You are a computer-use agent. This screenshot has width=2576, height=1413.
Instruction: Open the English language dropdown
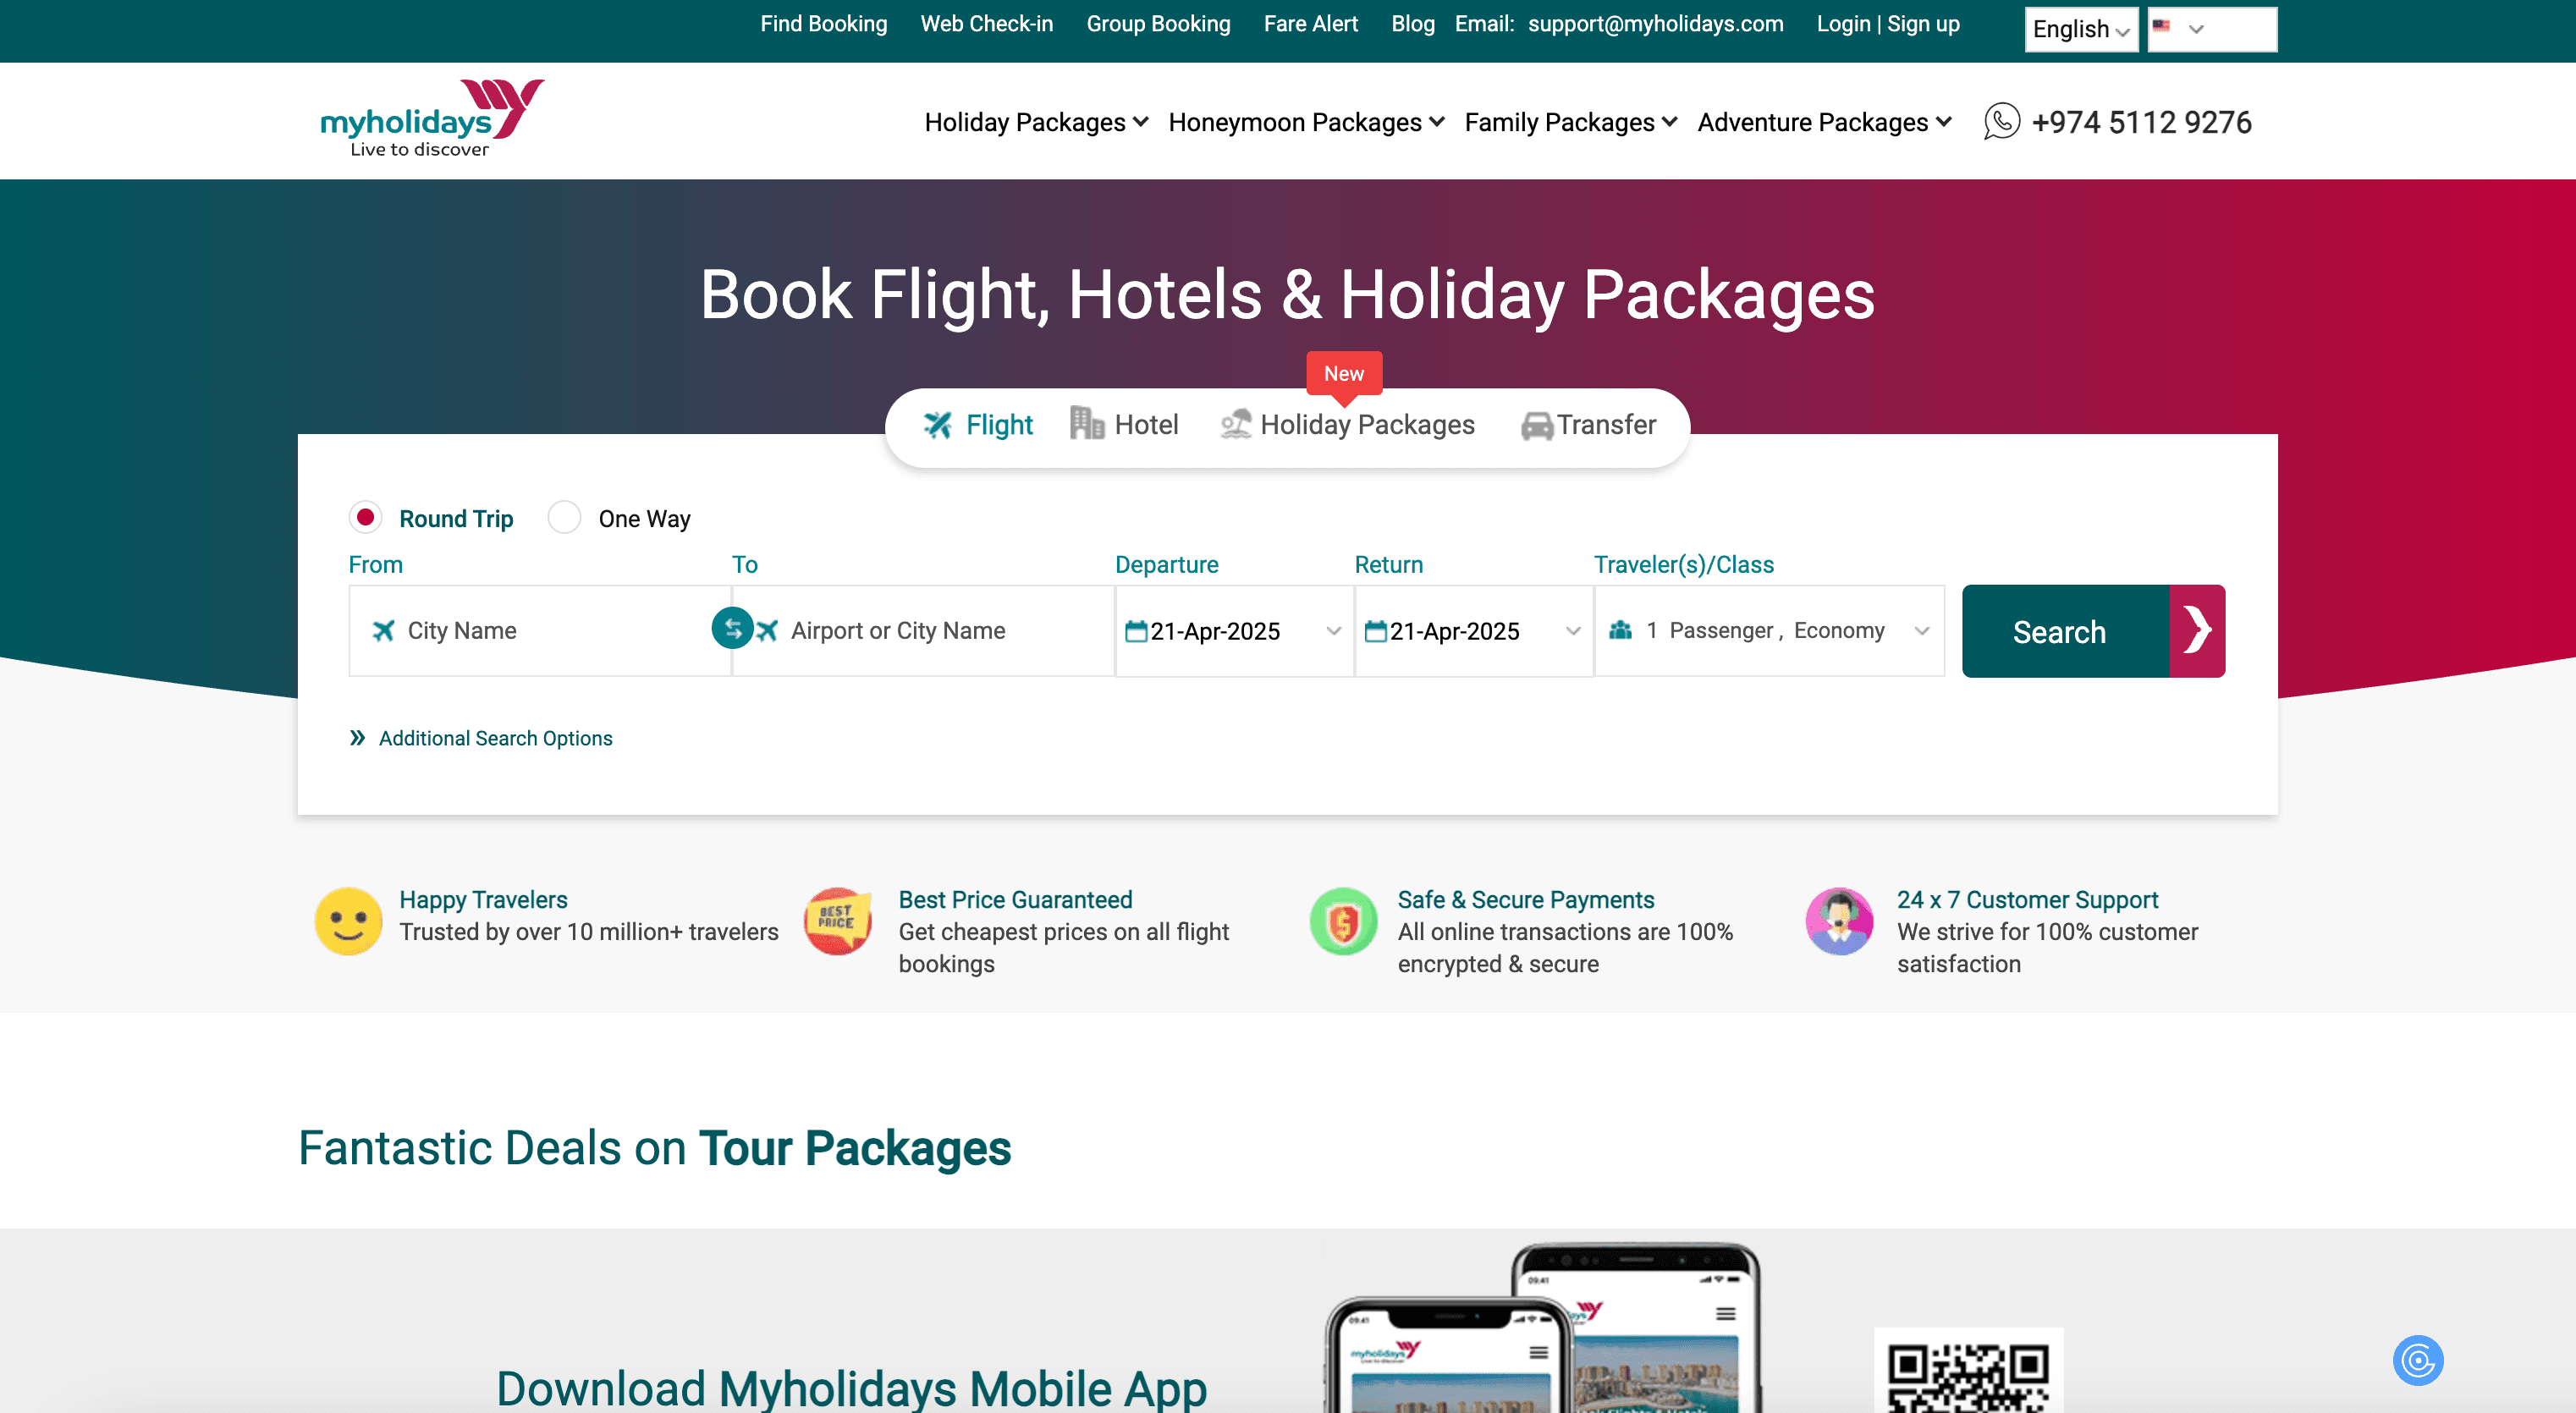[x=2081, y=29]
